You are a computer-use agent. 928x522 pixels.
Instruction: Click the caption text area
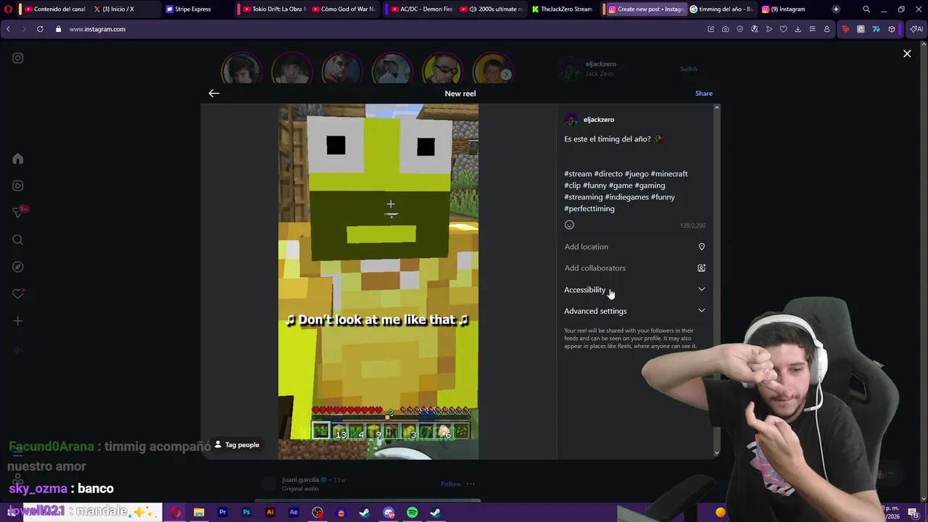pos(634,174)
